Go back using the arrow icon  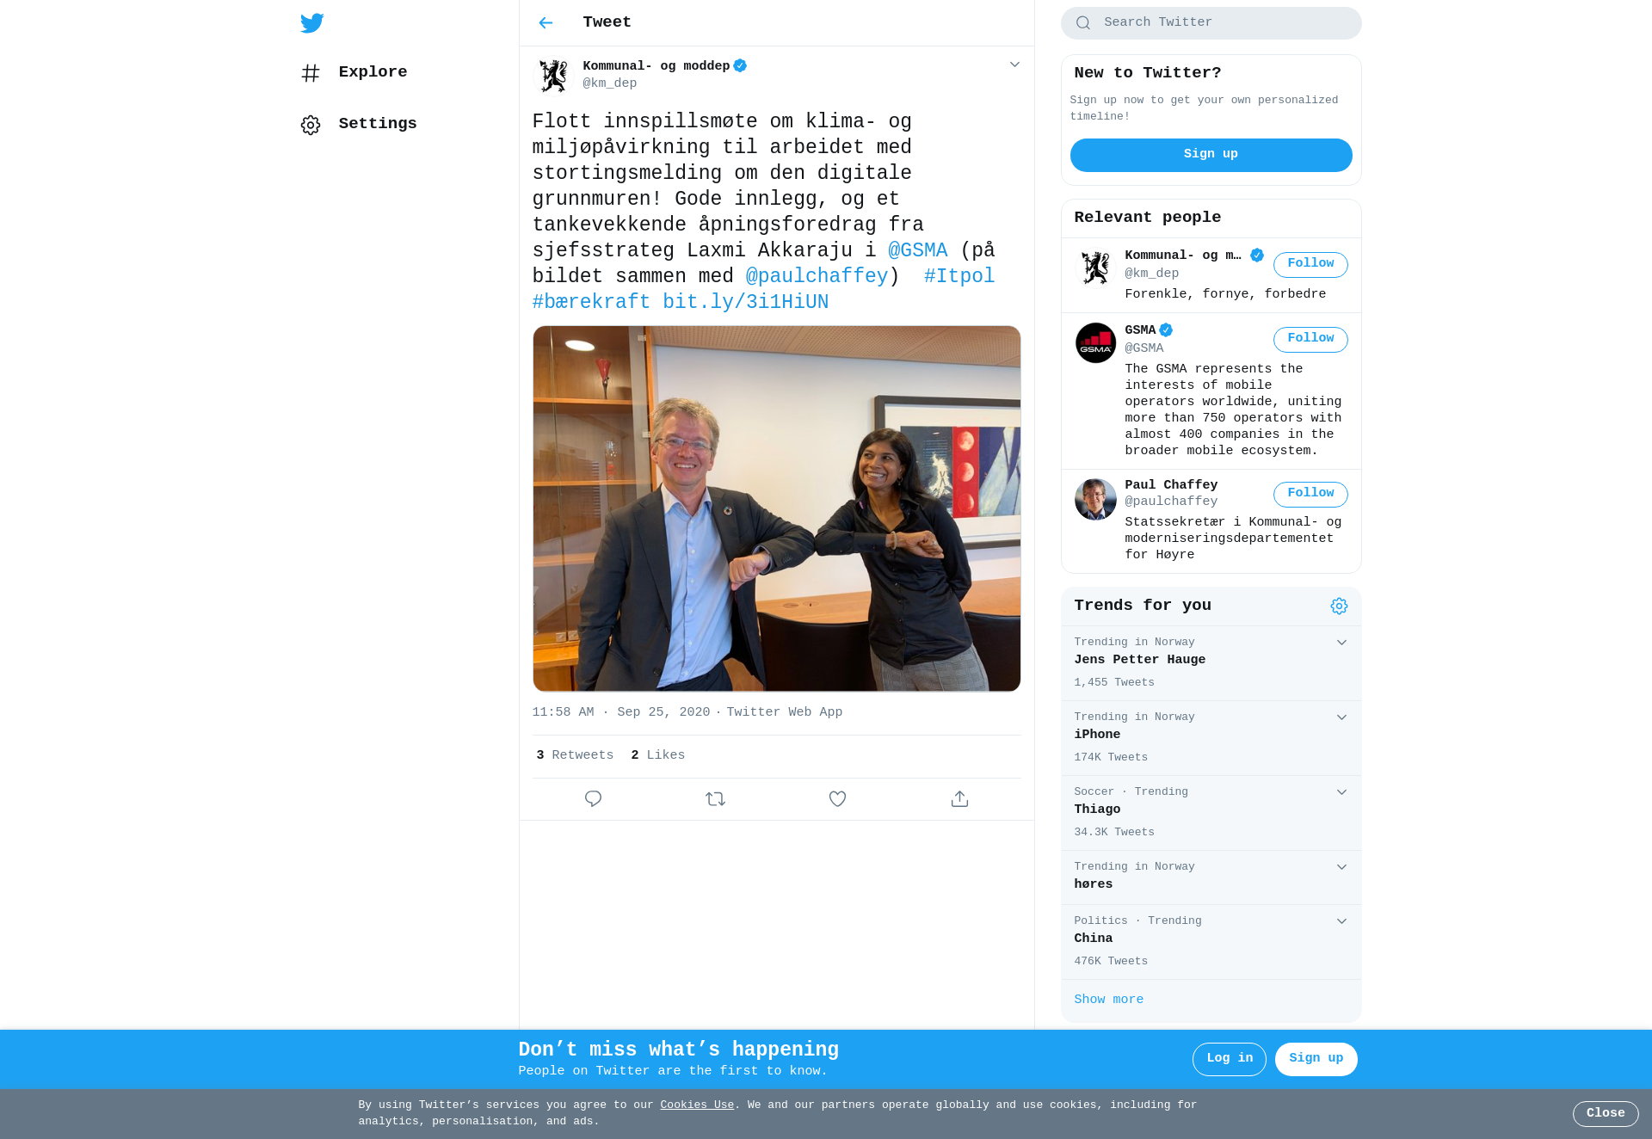(546, 23)
